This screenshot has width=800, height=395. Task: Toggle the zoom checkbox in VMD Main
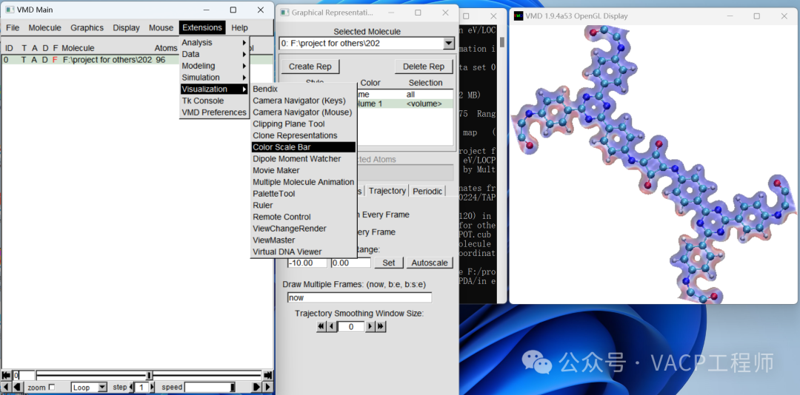point(52,388)
